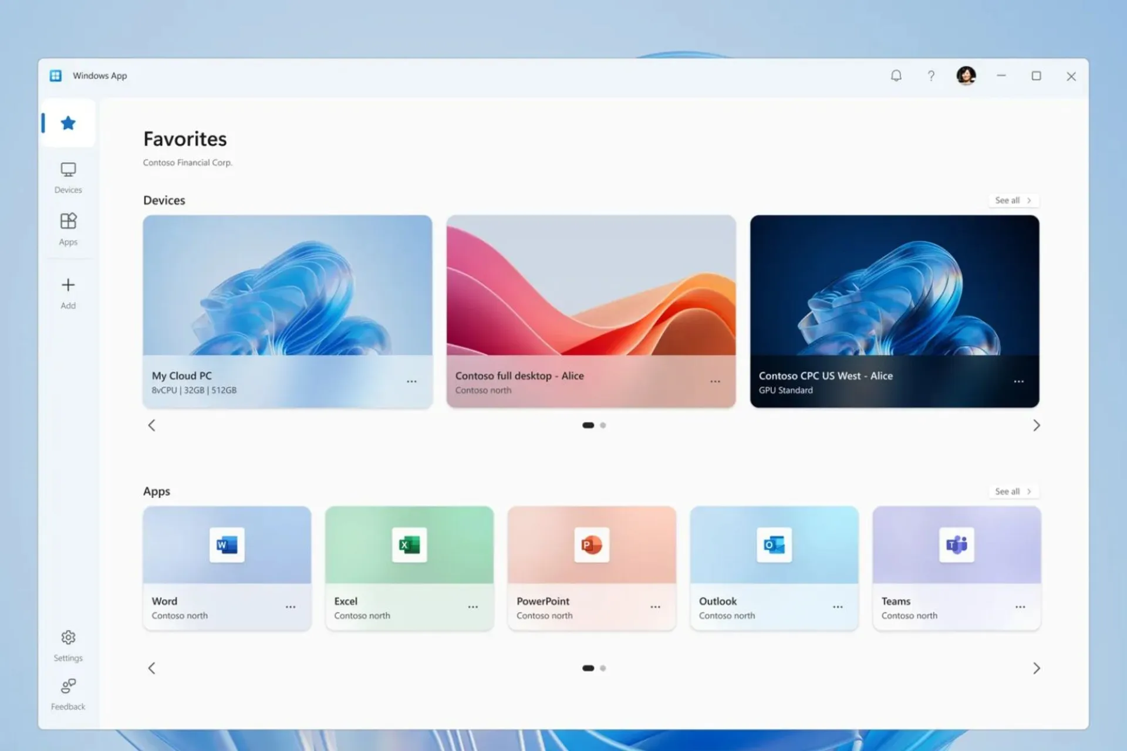The height and width of the screenshot is (751, 1127).
Task: Click the Favorites page heading
Action: (185, 139)
